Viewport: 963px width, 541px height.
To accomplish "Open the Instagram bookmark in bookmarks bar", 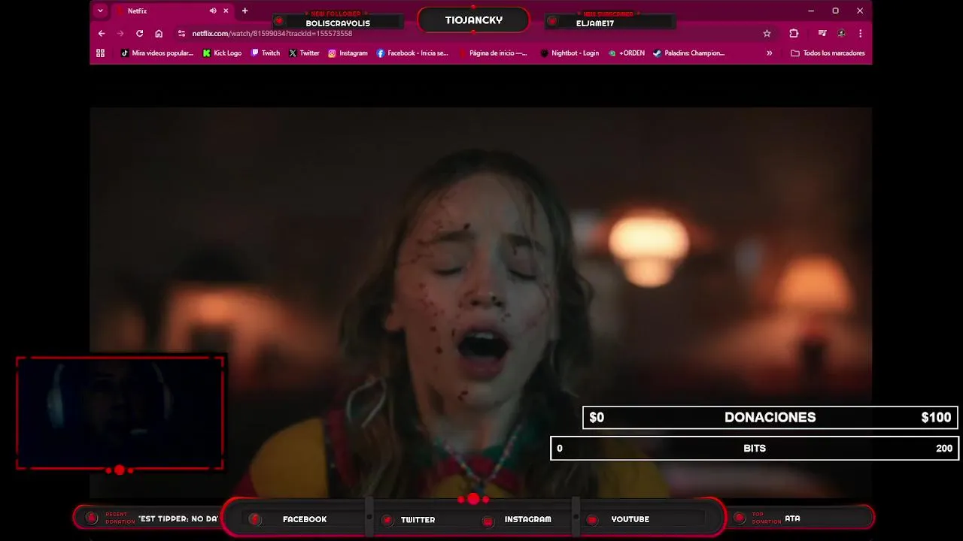I will coord(348,53).
